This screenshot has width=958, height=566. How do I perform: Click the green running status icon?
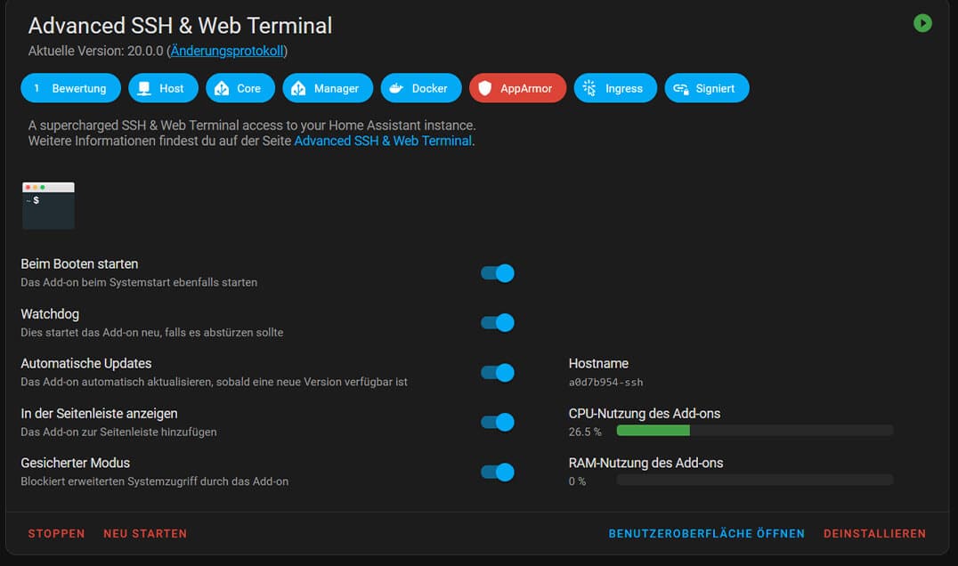pos(922,23)
